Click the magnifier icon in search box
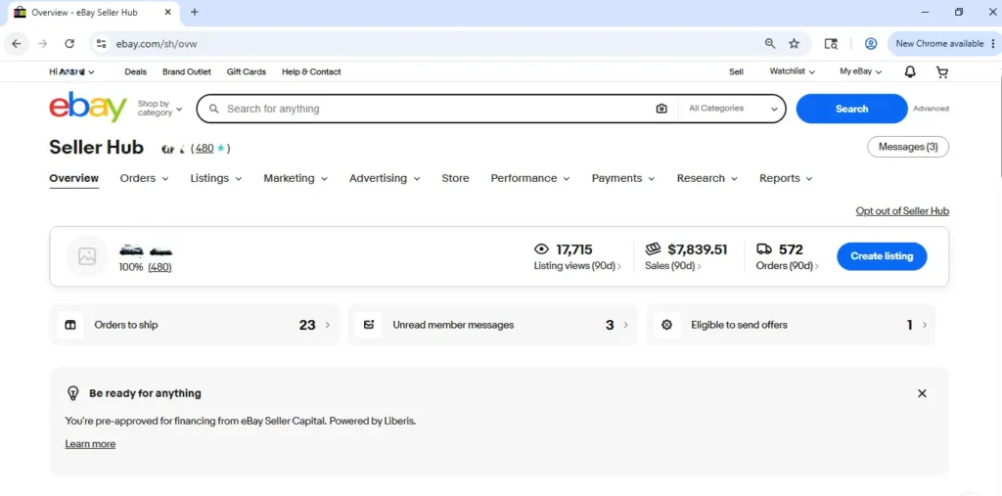Viewport: 1002px width, 496px height. point(214,109)
